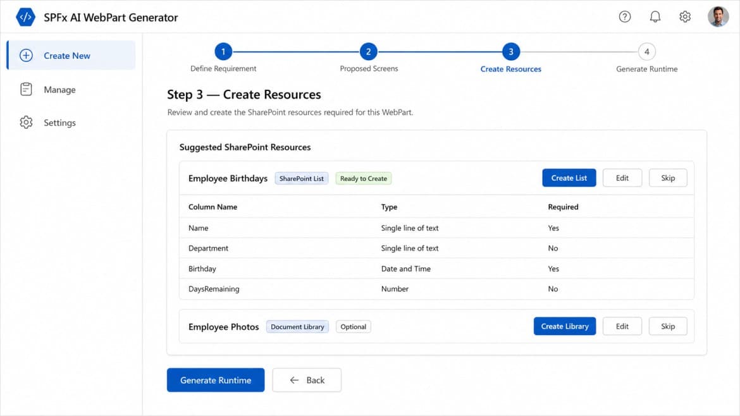This screenshot has width=740, height=416.
Task: Select Create New in sidebar
Action: (x=71, y=55)
